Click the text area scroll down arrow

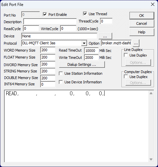point(151,159)
